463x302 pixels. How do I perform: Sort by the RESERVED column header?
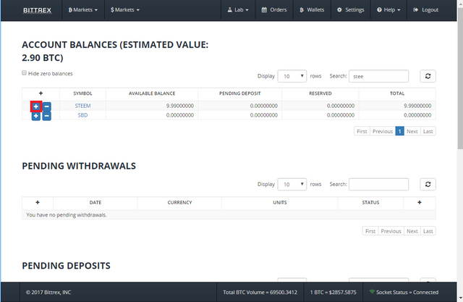[320, 93]
